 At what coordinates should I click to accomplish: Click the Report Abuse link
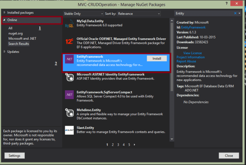[186, 61]
